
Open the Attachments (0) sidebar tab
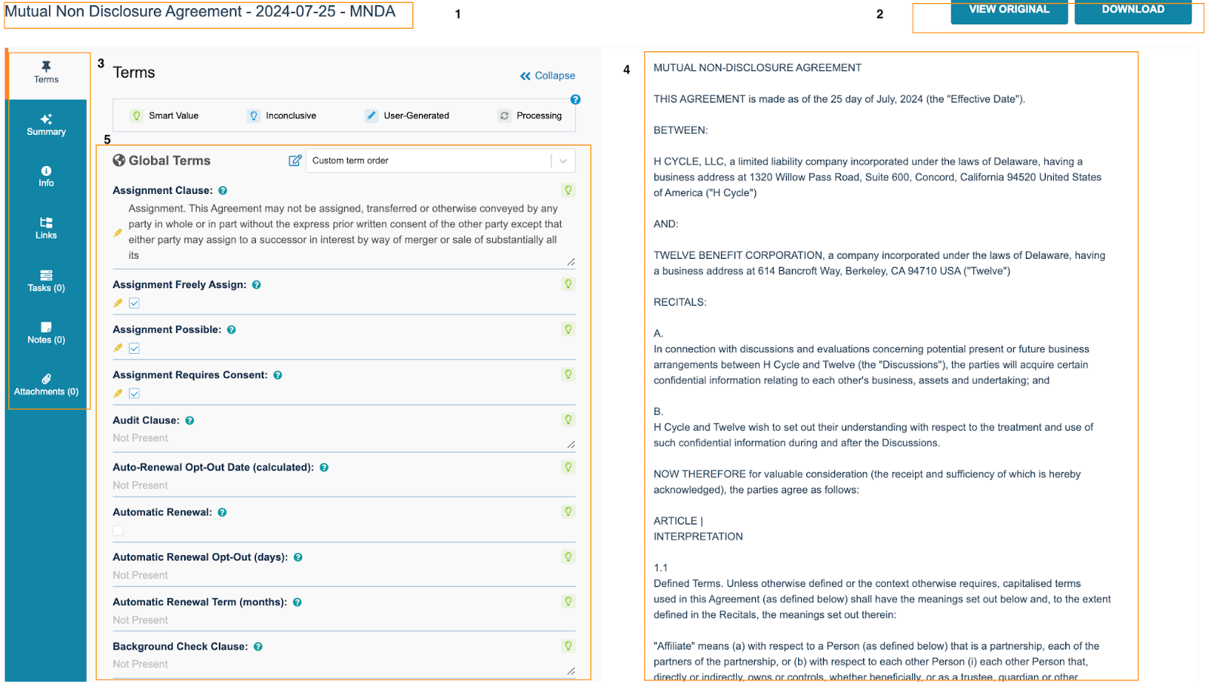coord(46,386)
